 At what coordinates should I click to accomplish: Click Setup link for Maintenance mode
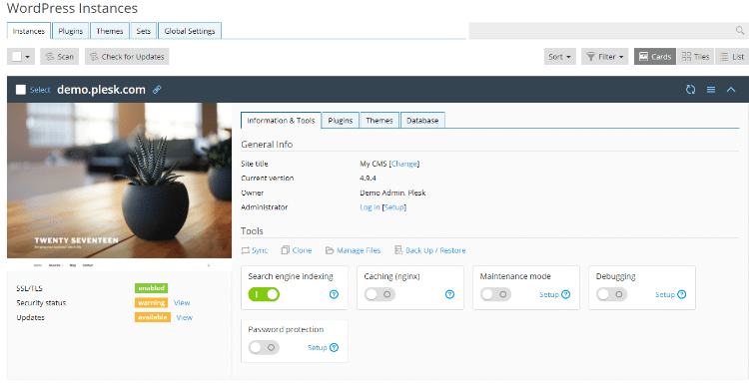coord(549,294)
